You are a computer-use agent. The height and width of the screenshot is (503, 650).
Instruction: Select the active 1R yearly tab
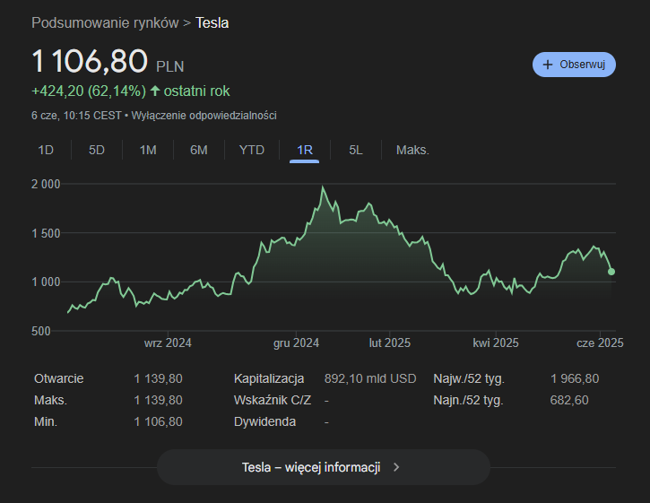pos(305,150)
